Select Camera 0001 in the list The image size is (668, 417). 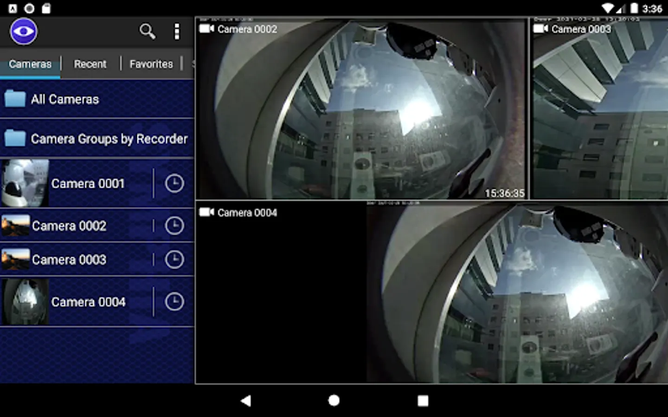coord(77,183)
